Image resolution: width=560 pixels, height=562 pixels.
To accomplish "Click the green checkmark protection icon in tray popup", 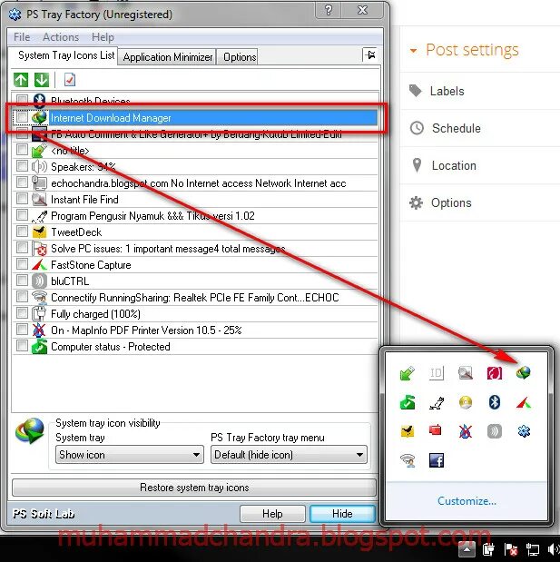I will 407,402.
